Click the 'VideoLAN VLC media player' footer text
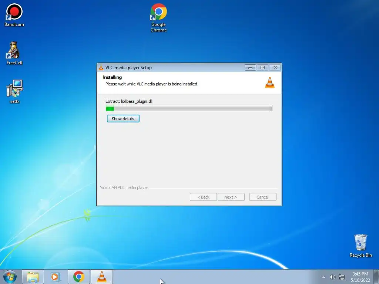 [124, 187]
